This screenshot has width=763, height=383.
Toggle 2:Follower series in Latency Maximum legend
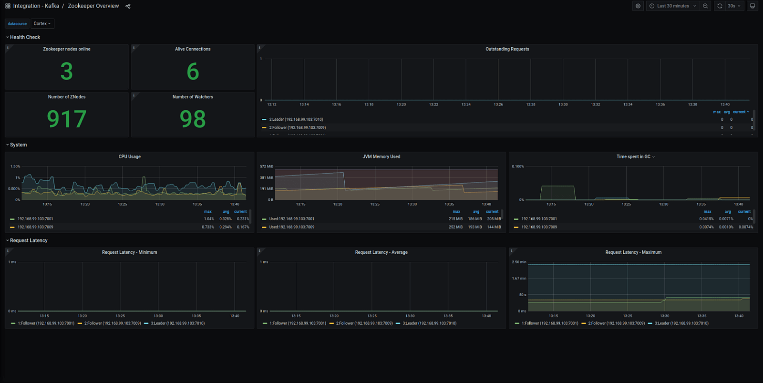click(x=616, y=323)
